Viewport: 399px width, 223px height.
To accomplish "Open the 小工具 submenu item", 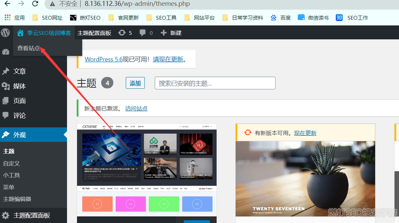I will [12, 175].
